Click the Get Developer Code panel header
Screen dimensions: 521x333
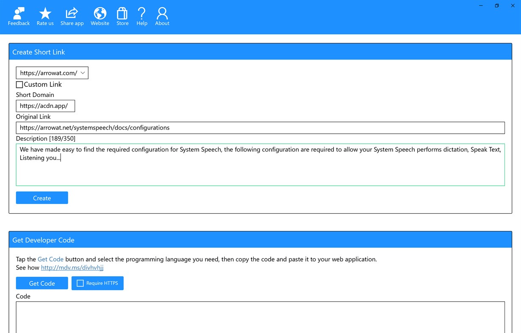click(x=260, y=239)
